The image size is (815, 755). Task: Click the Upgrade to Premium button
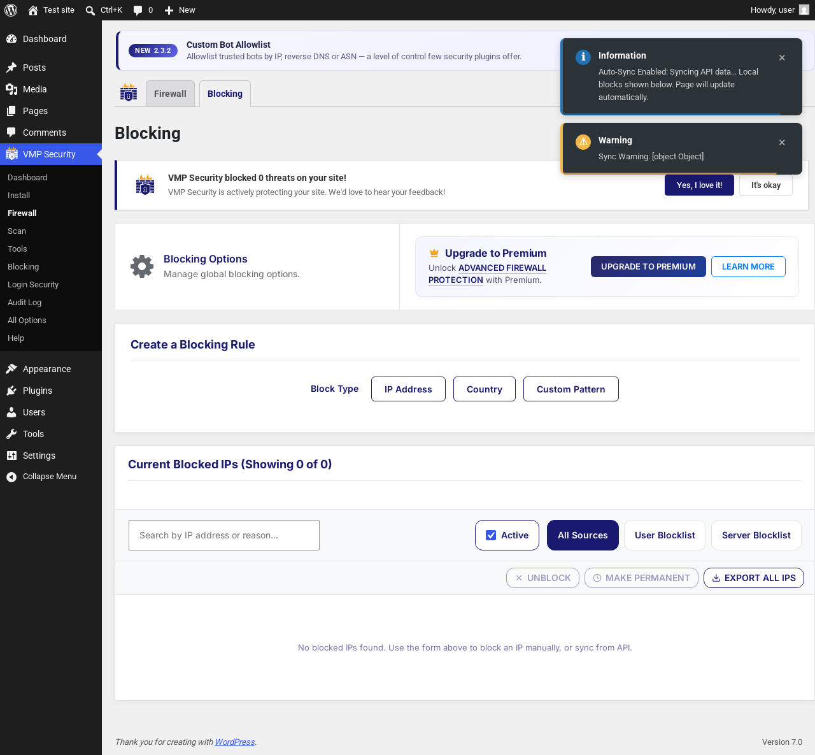648,267
